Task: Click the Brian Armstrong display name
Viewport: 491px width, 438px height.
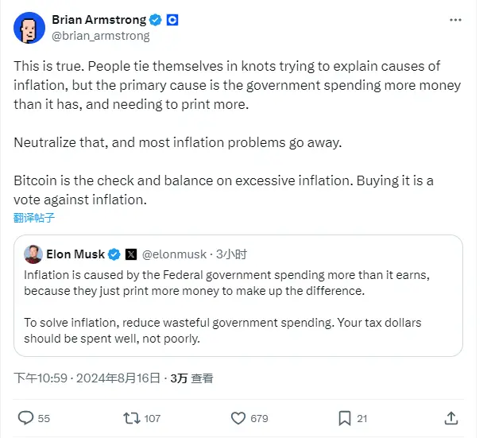Action: pos(99,20)
